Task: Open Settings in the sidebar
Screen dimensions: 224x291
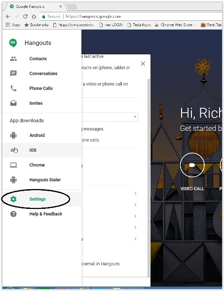Action: point(42,199)
